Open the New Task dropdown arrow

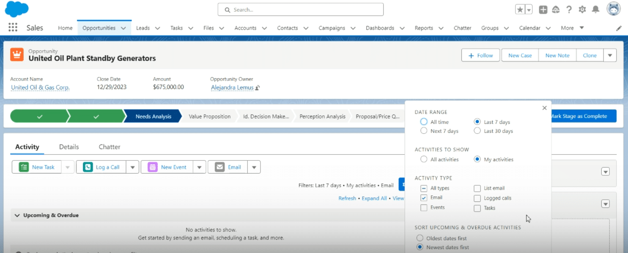coord(68,167)
